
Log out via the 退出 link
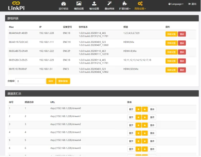point(192,4)
